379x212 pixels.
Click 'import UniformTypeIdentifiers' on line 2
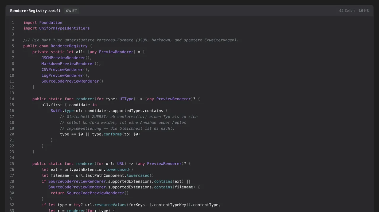(x=56, y=28)
